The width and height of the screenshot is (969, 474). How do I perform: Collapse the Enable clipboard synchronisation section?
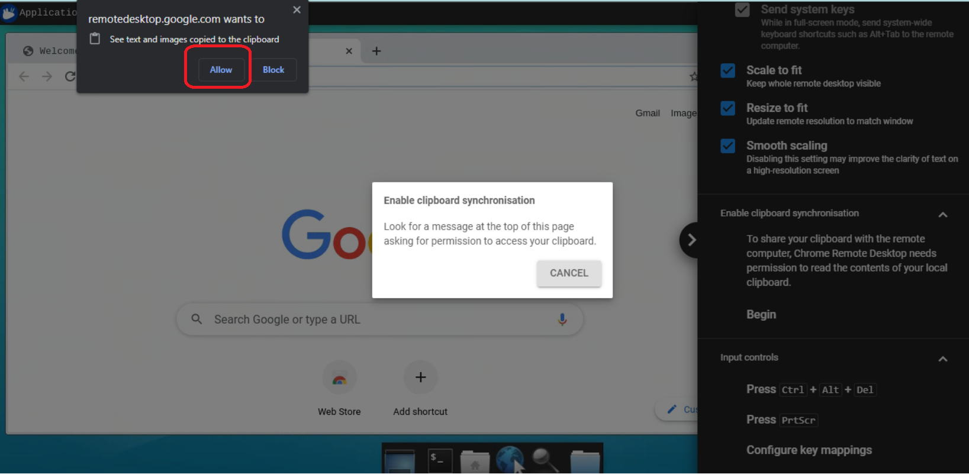click(942, 215)
